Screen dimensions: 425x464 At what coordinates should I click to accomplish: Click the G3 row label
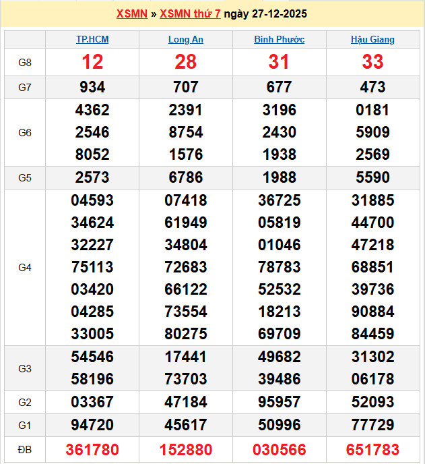[x=25, y=369]
